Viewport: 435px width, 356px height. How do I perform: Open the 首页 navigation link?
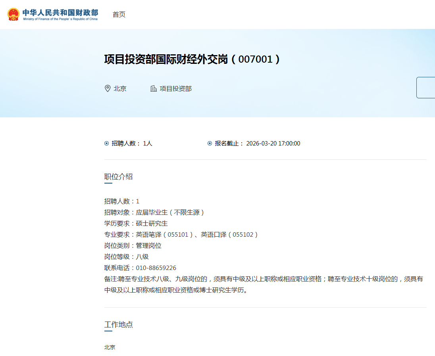pyautogui.click(x=119, y=15)
